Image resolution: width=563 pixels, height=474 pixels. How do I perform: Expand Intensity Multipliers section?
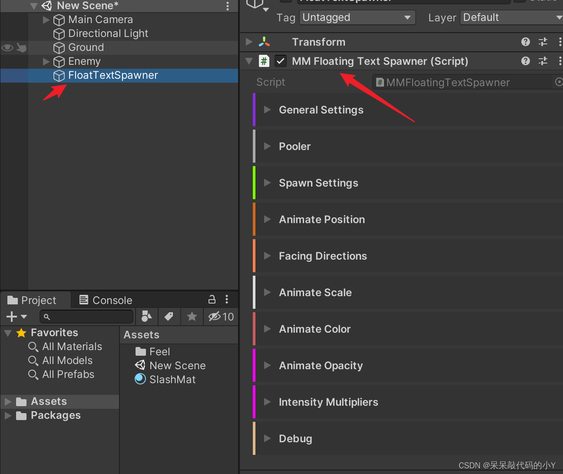(267, 402)
